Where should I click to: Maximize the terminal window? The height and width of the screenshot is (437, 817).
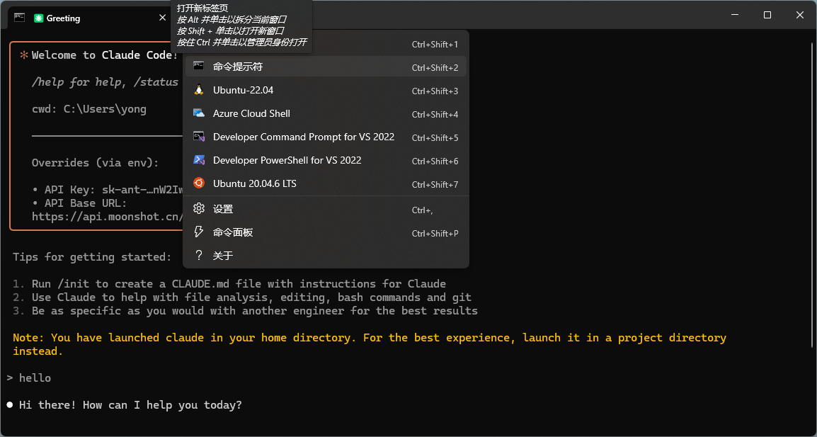pos(767,15)
